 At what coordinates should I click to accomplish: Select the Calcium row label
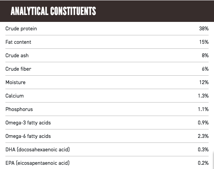tap(15, 96)
